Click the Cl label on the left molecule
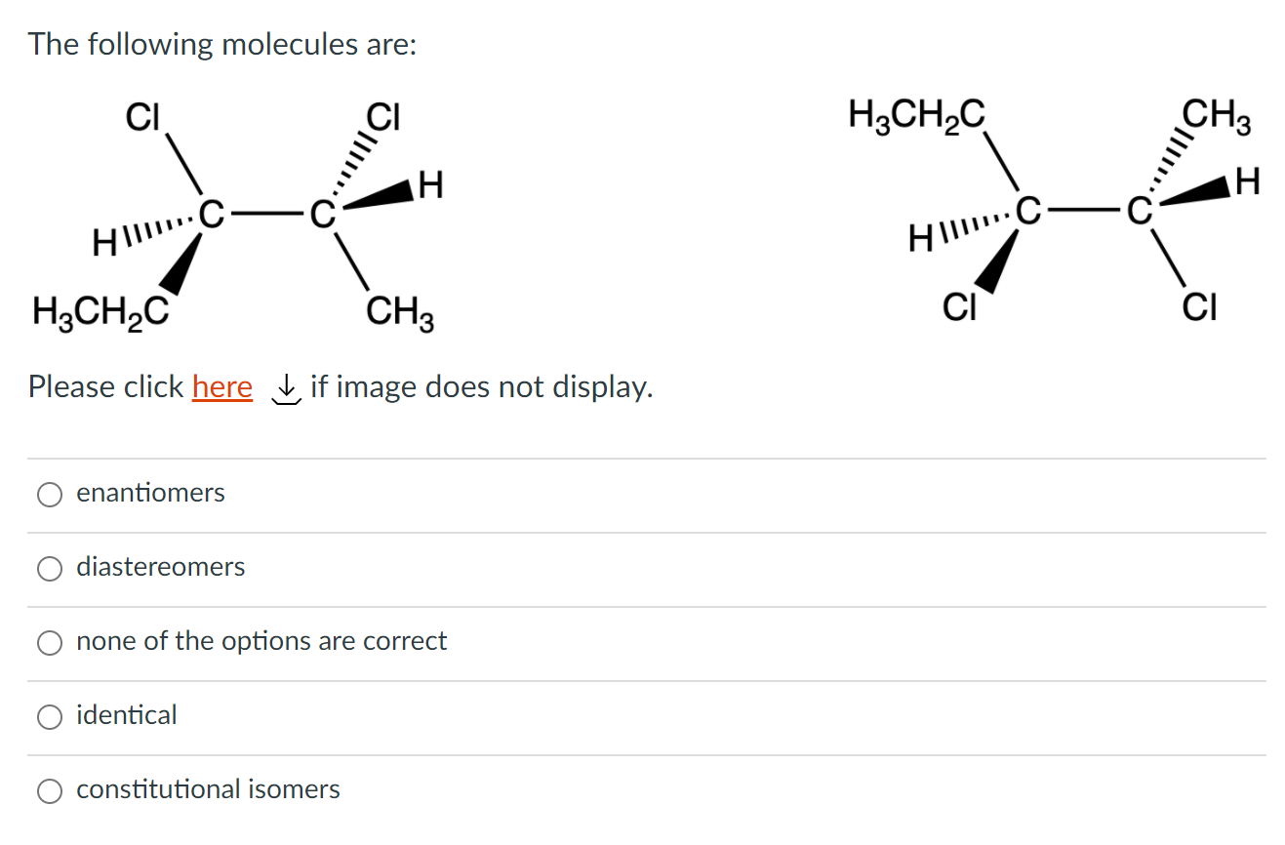This screenshot has width=1285, height=845. click(x=142, y=119)
